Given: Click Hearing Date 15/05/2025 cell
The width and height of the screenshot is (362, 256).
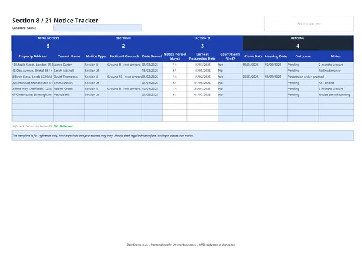Looking at the screenshot, I should 276,77.
